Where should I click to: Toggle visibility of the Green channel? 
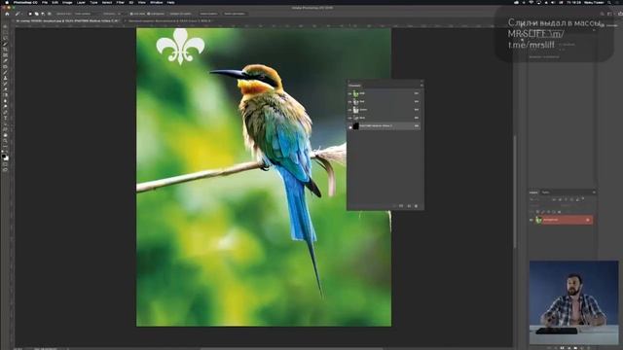350,110
